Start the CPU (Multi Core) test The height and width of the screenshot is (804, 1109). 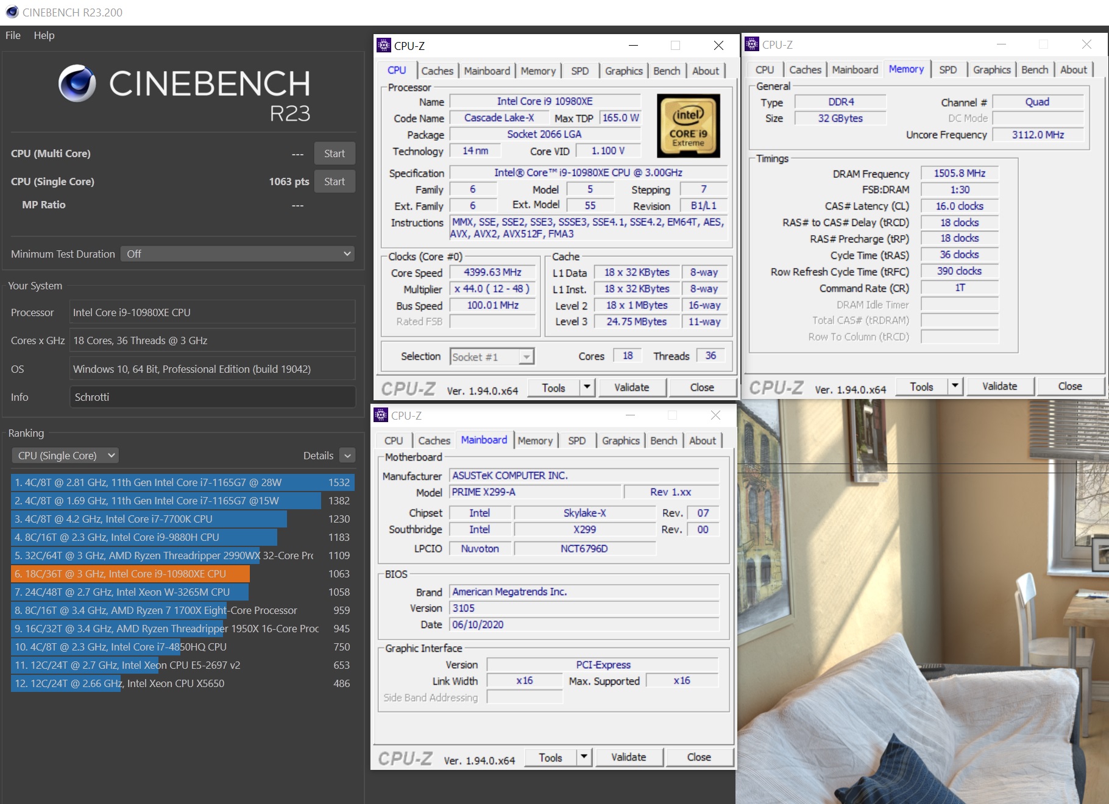(335, 153)
